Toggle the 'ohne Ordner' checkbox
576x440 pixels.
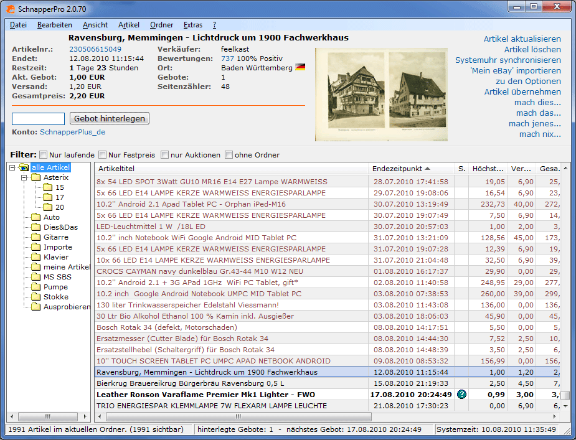[229, 155]
